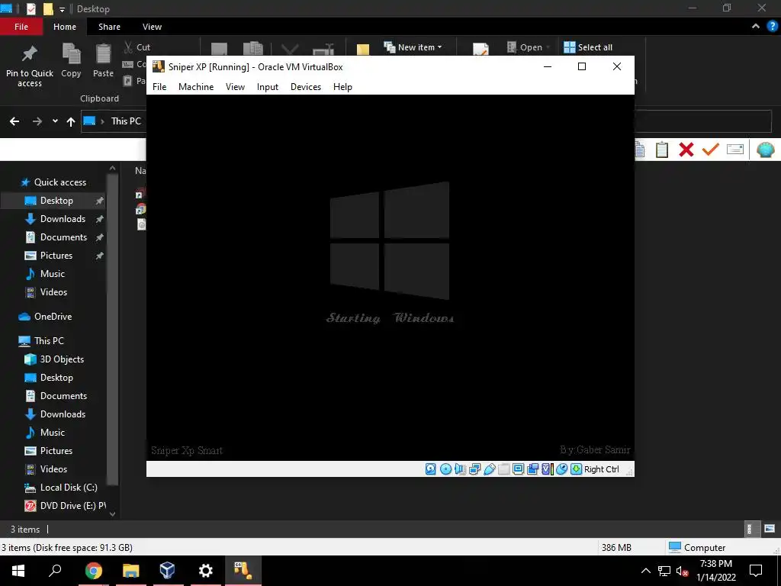
Task: Click This PC in the address bar
Action: (126, 121)
